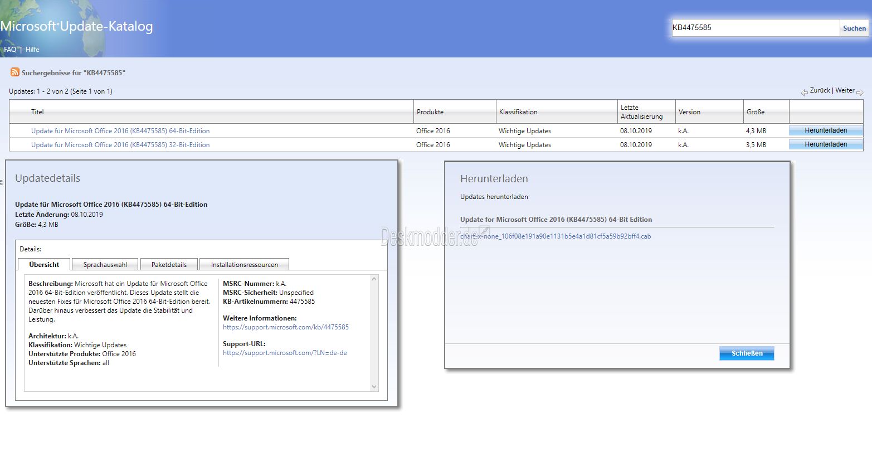Click the details scrollbar up arrow
Image resolution: width=872 pixels, height=471 pixels.
tap(374, 279)
